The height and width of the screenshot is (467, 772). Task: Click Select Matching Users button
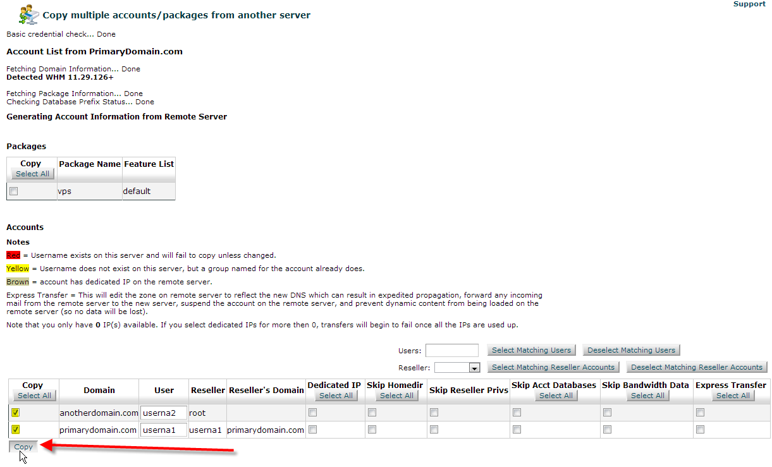pyautogui.click(x=531, y=350)
